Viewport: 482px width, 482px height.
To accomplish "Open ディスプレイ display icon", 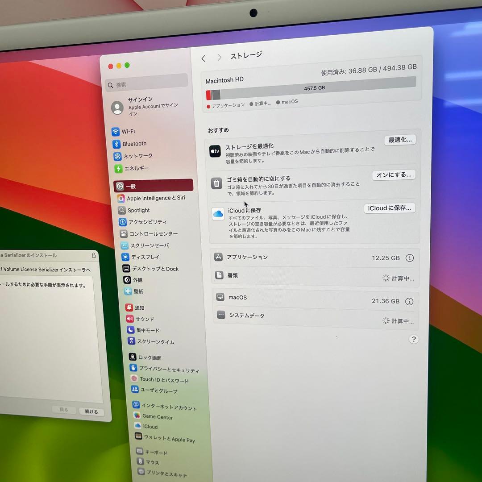I will point(125,257).
